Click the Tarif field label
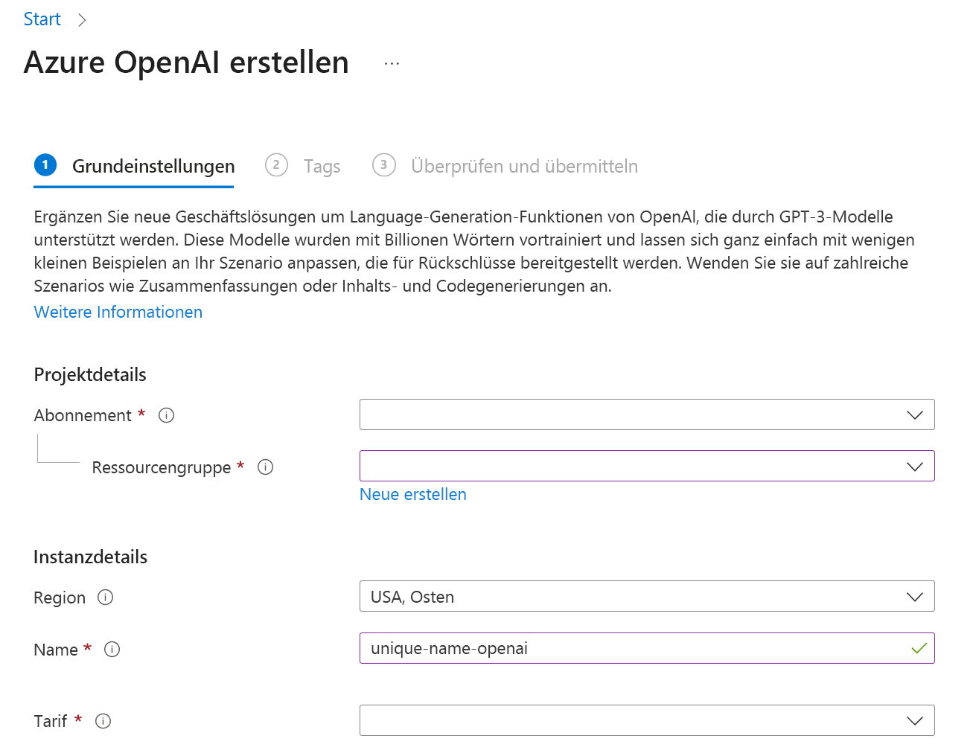 pyautogui.click(x=51, y=721)
